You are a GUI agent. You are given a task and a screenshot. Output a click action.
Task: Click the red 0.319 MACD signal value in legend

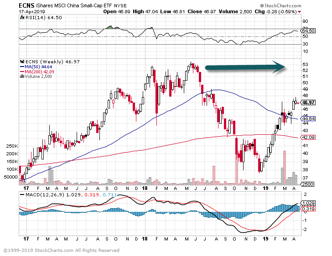(x=92, y=195)
